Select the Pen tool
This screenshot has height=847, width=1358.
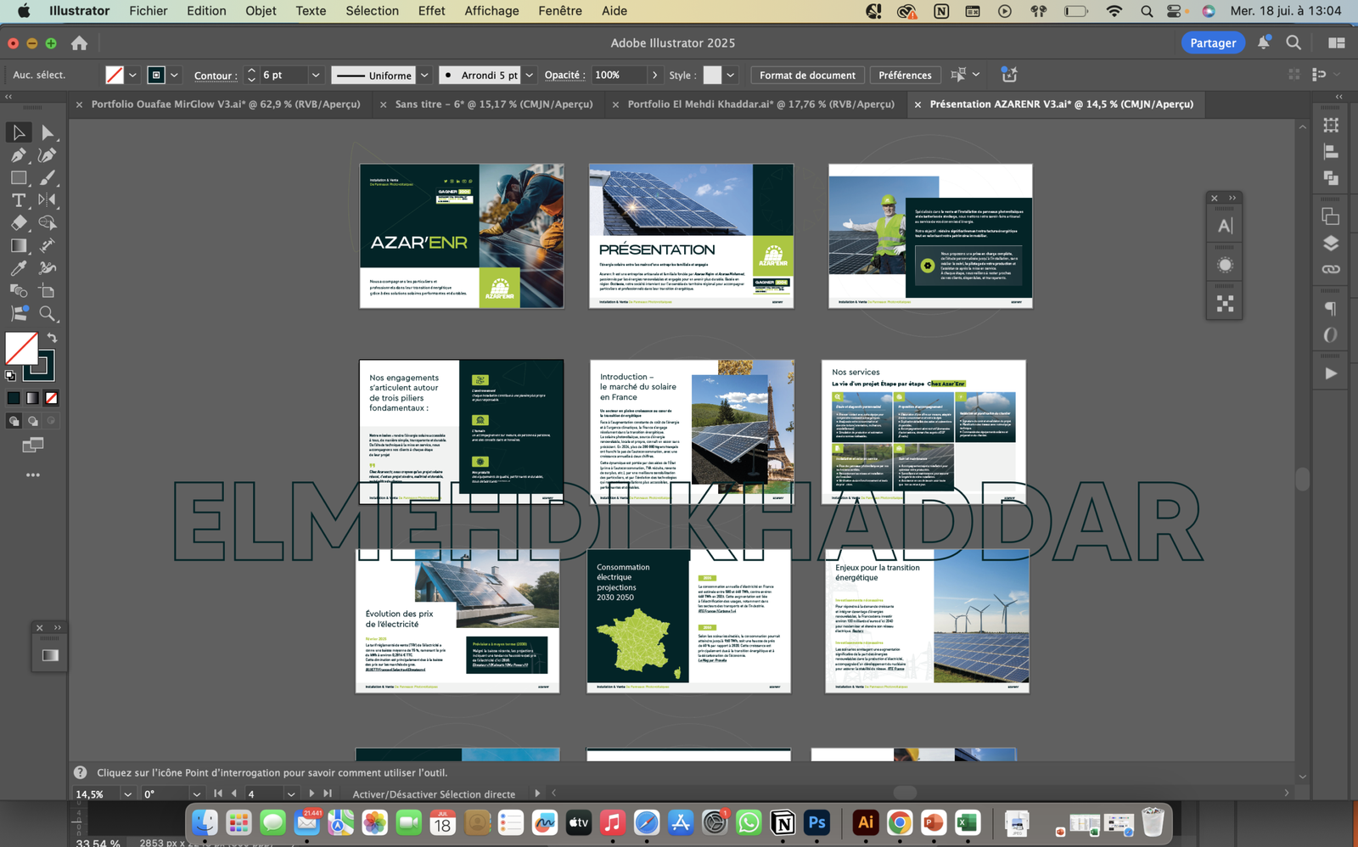[18, 155]
